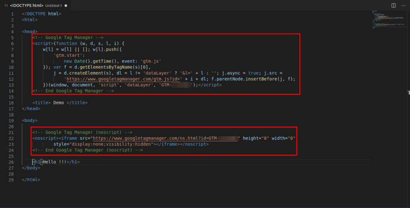The width and height of the screenshot is (410, 208).
Task: Select the Untitled-1 editor tab
Action: [36, 6]
